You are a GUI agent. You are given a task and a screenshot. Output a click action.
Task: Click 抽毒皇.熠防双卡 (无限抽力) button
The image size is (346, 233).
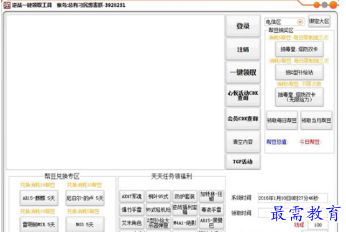[299, 97]
